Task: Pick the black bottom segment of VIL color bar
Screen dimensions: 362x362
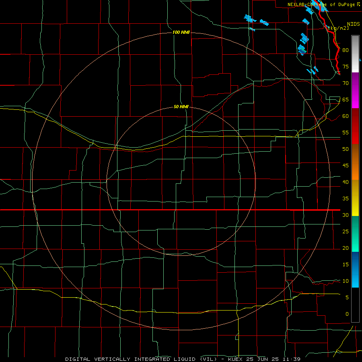Action: [355, 304]
